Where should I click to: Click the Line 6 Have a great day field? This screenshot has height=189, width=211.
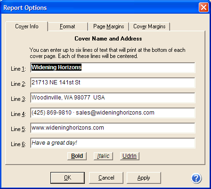(113, 143)
